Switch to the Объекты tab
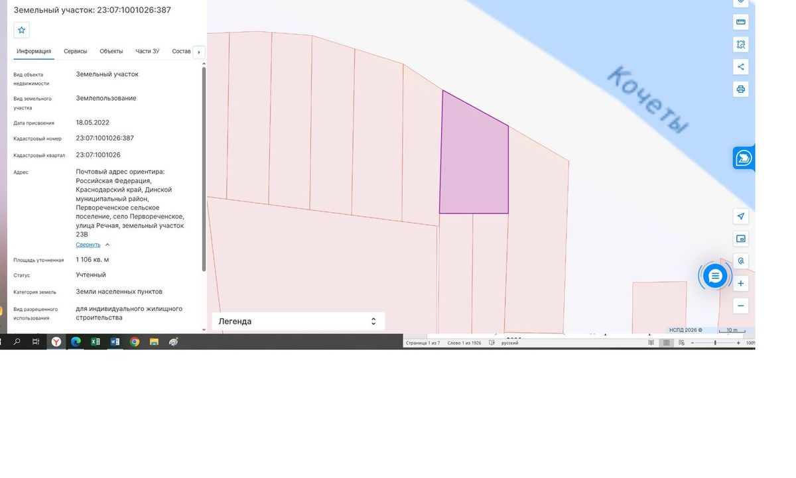Image resolution: width=796 pixels, height=478 pixels. point(111,51)
